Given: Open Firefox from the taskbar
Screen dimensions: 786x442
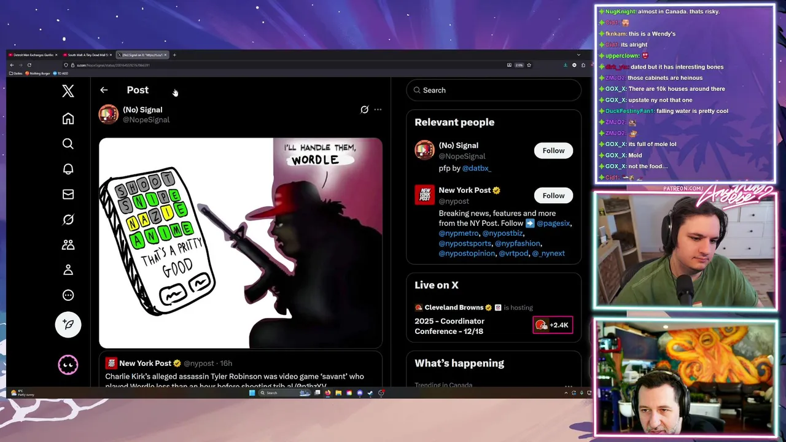Looking at the screenshot, I should pos(328,393).
